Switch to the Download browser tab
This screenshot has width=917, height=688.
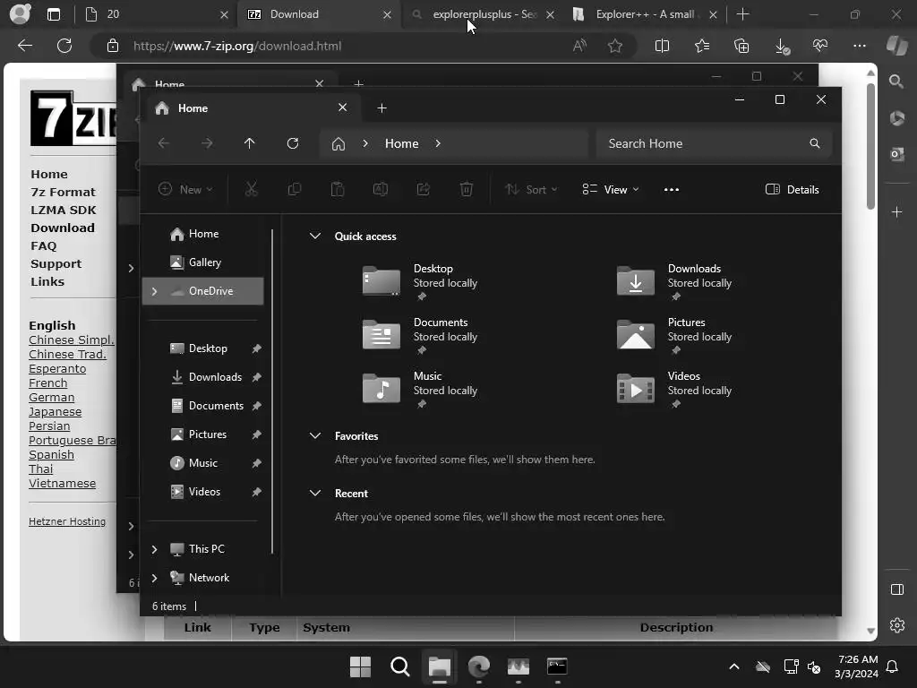pyautogui.click(x=320, y=14)
